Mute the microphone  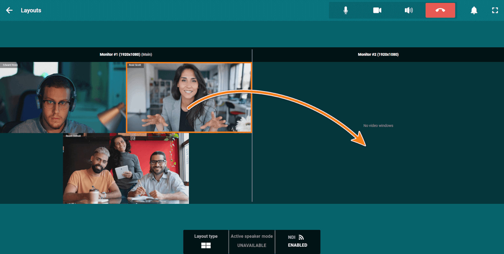345,10
